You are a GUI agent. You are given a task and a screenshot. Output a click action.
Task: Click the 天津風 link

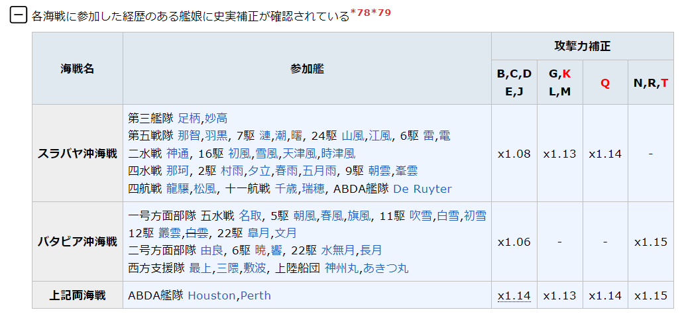tap(300, 153)
